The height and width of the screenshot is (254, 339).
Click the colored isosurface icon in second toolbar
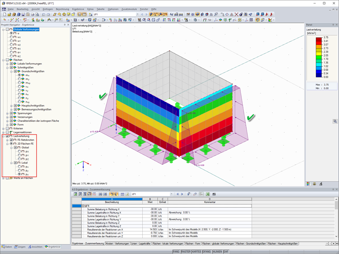tap(220, 20)
